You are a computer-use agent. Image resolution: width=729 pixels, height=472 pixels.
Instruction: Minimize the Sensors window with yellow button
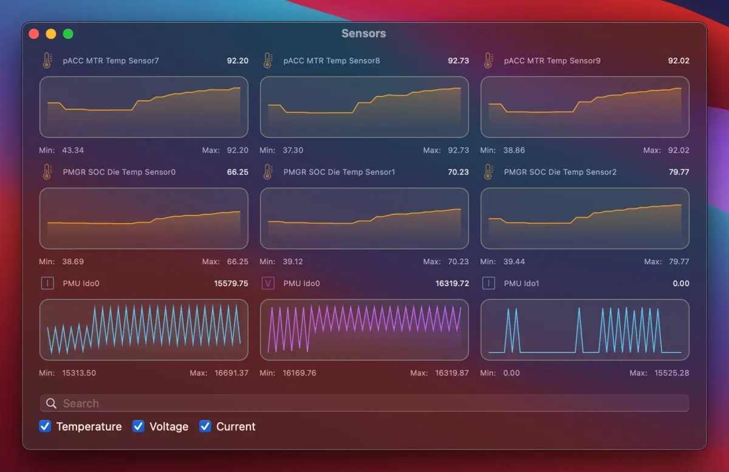click(x=51, y=34)
